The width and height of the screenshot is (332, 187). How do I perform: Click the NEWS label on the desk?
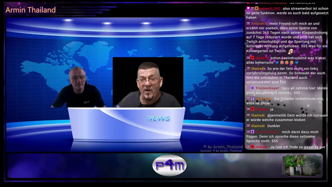(x=158, y=119)
